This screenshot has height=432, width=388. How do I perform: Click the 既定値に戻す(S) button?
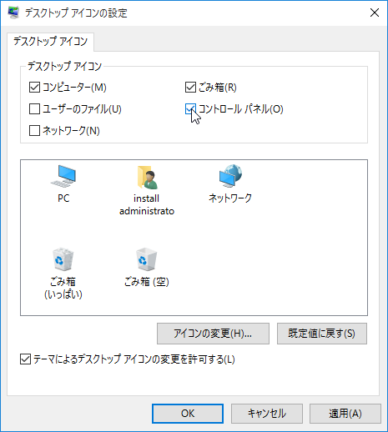pyautogui.click(x=322, y=334)
